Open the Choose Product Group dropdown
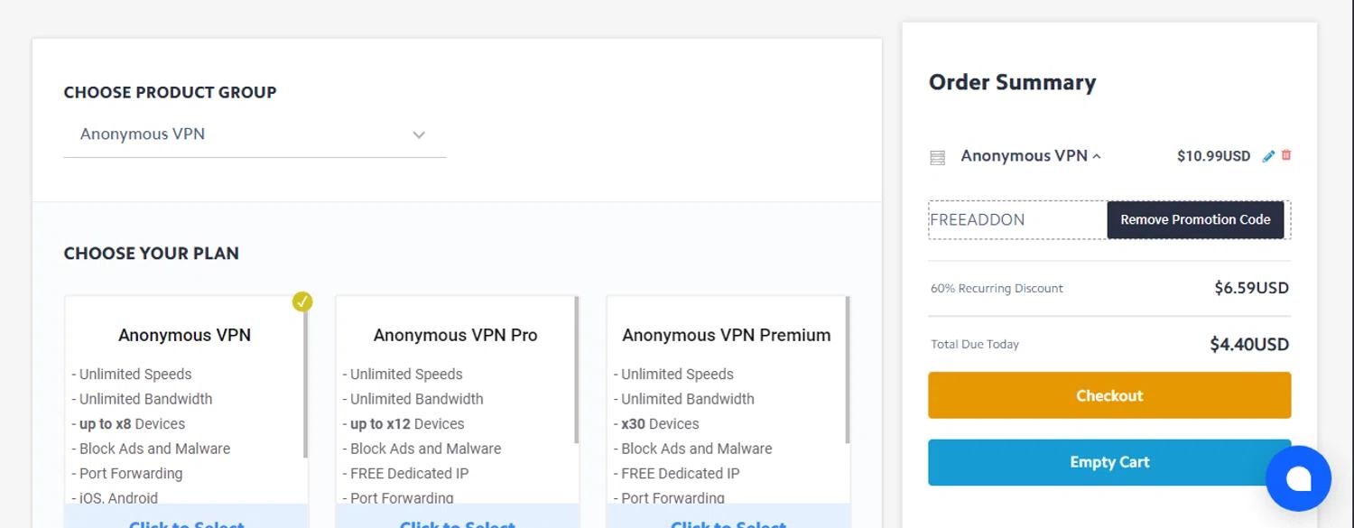The height and width of the screenshot is (528, 1354). click(x=255, y=134)
